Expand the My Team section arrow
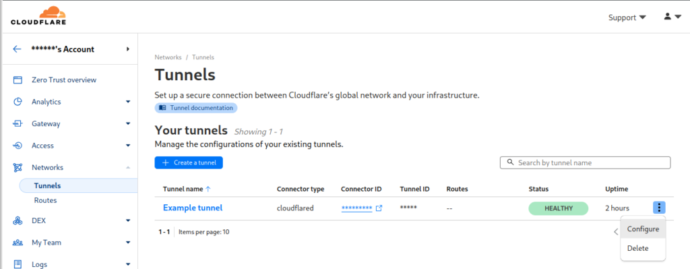 coord(128,243)
